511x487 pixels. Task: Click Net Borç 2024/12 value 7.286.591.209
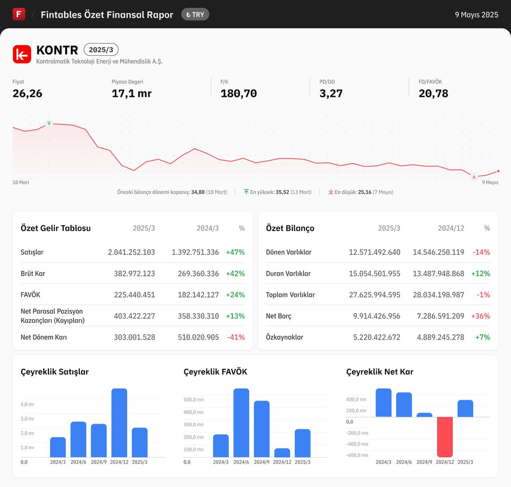point(441,316)
